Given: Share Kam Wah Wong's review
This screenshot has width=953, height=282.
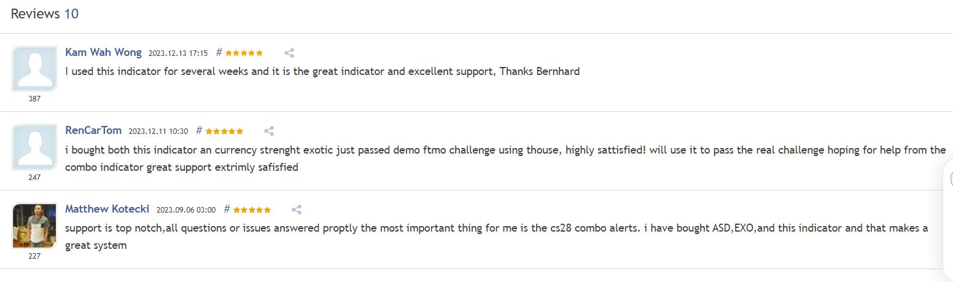Looking at the screenshot, I should [x=289, y=53].
